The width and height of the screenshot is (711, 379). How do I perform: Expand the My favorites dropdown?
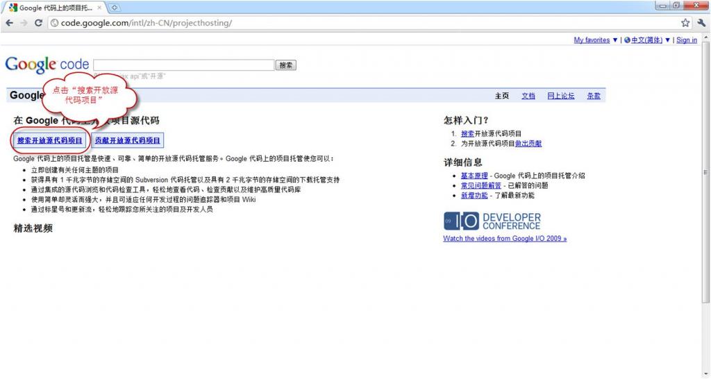pyautogui.click(x=595, y=40)
